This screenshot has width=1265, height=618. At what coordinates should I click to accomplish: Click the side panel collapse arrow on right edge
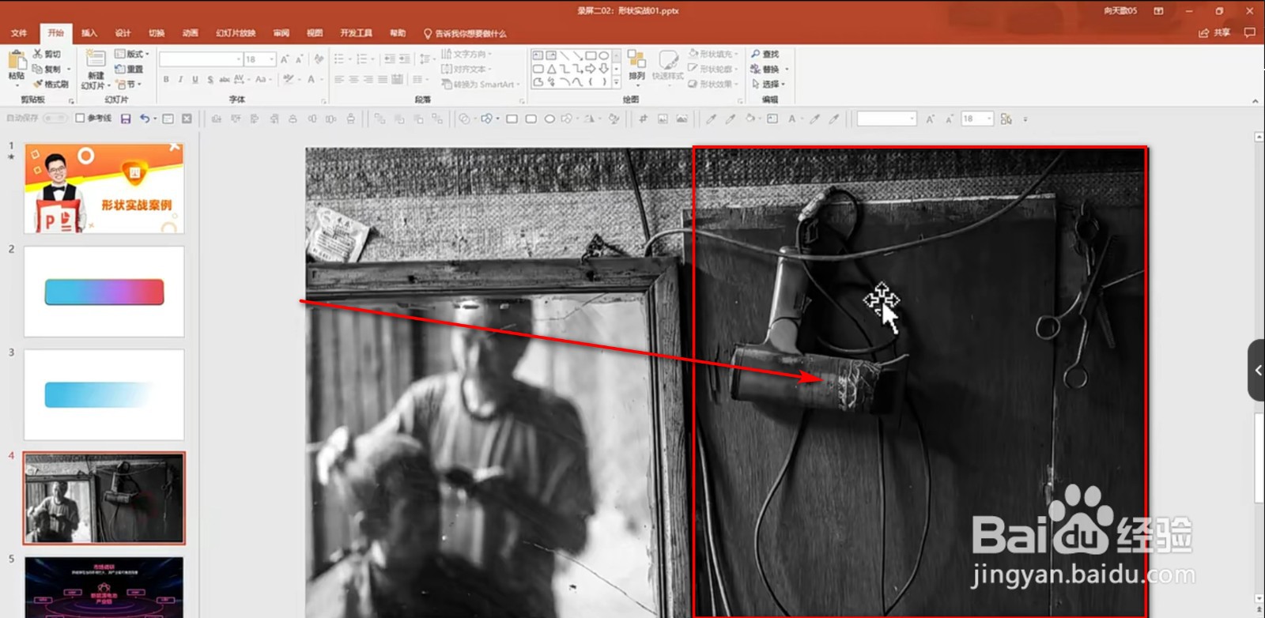[1257, 370]
